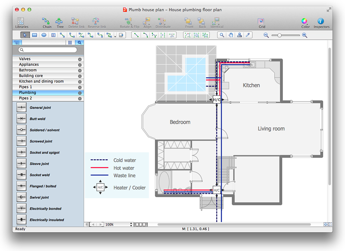Click the zoom in magnifier icon
The width and height of the screenshot is (345, 251).
(304, 35)
